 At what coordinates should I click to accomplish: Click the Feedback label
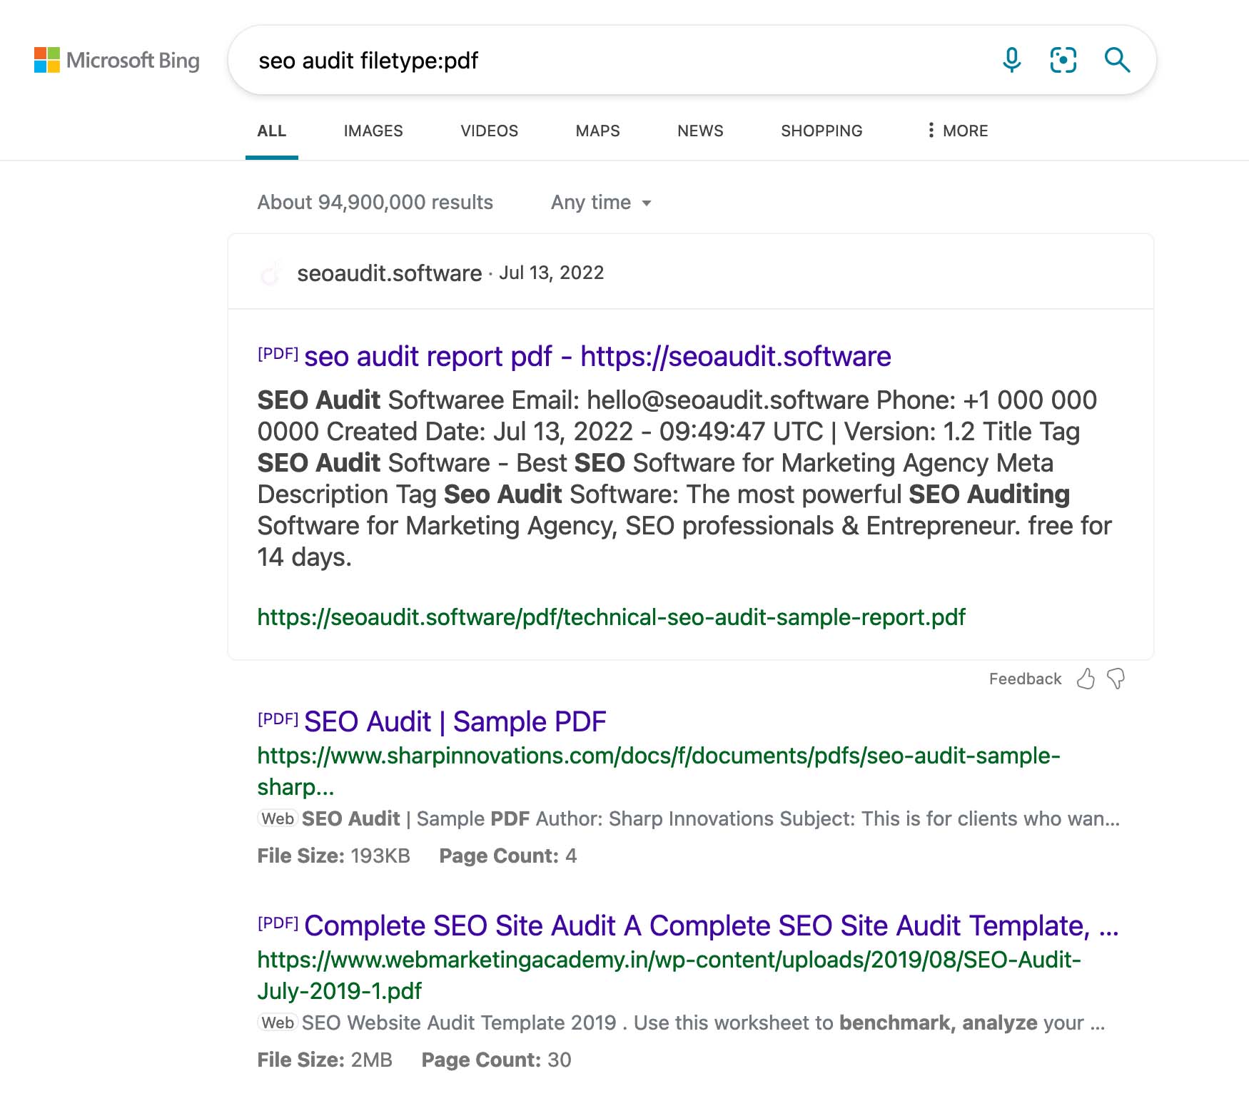[1025, 679]
